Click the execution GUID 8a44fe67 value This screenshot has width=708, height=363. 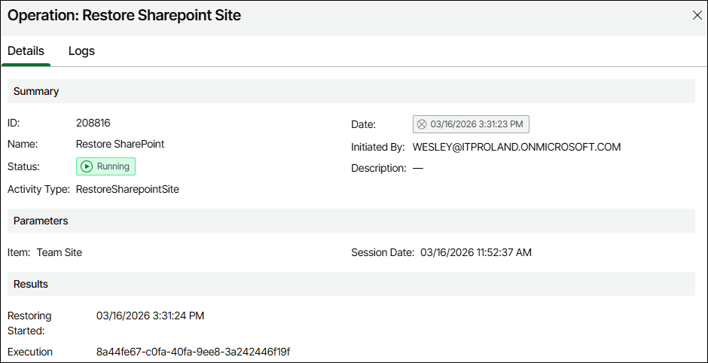193,352
